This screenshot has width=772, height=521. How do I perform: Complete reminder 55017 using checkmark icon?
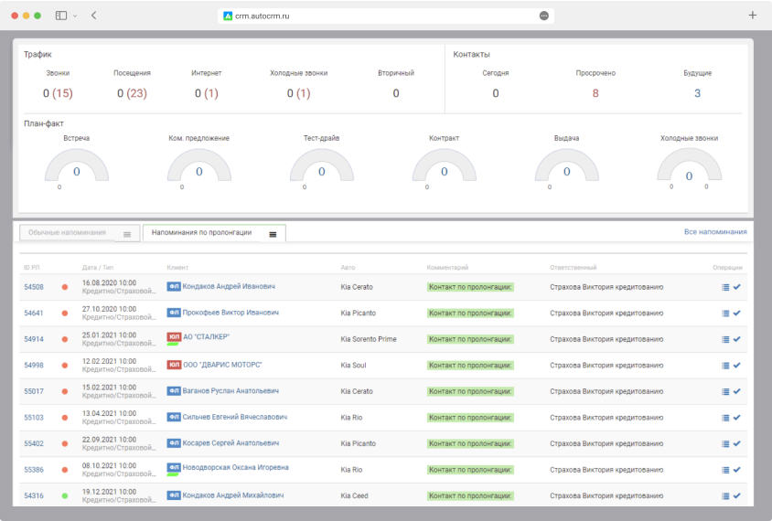[737, 391]
